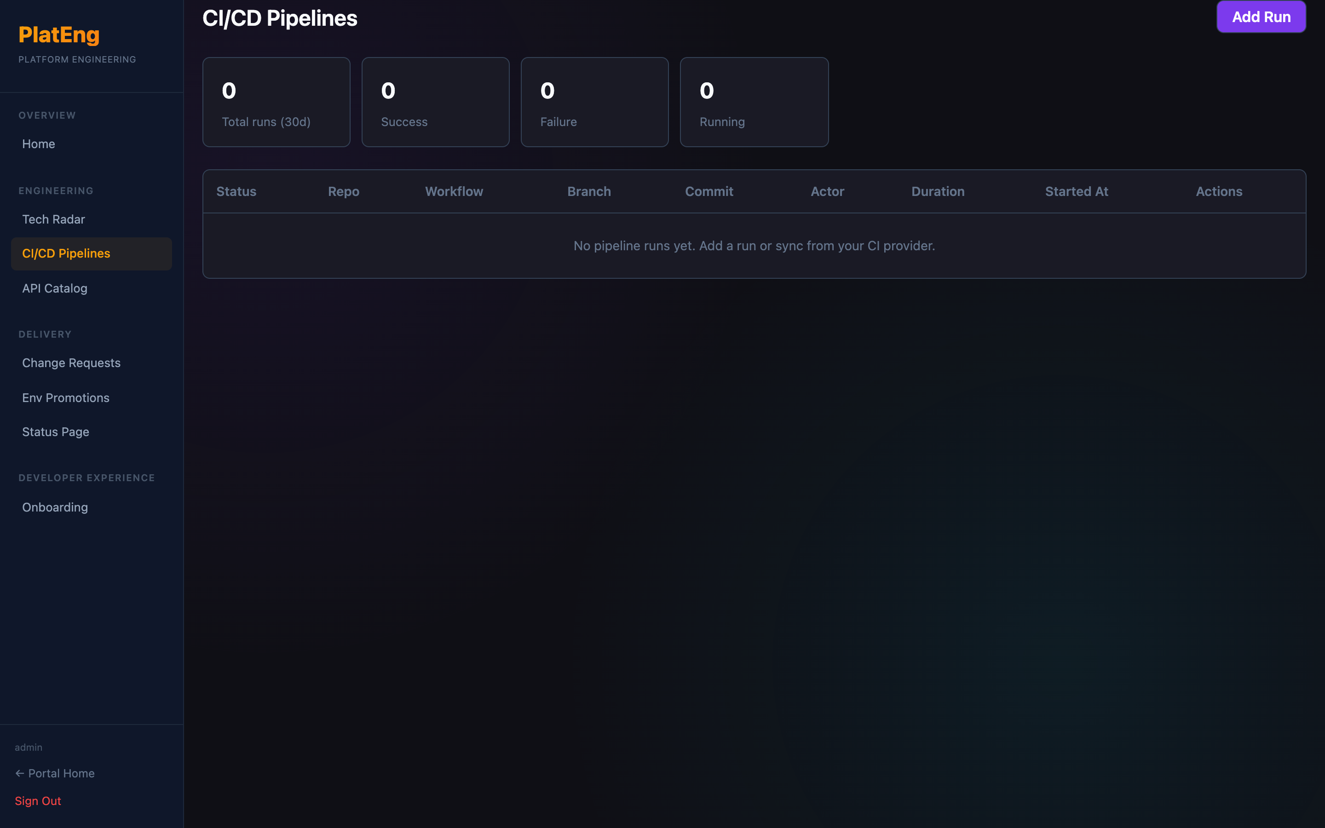Select the Workflow column header

453,191
